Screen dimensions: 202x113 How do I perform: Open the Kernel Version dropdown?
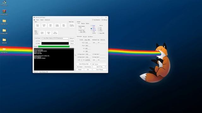click(82, 28)
